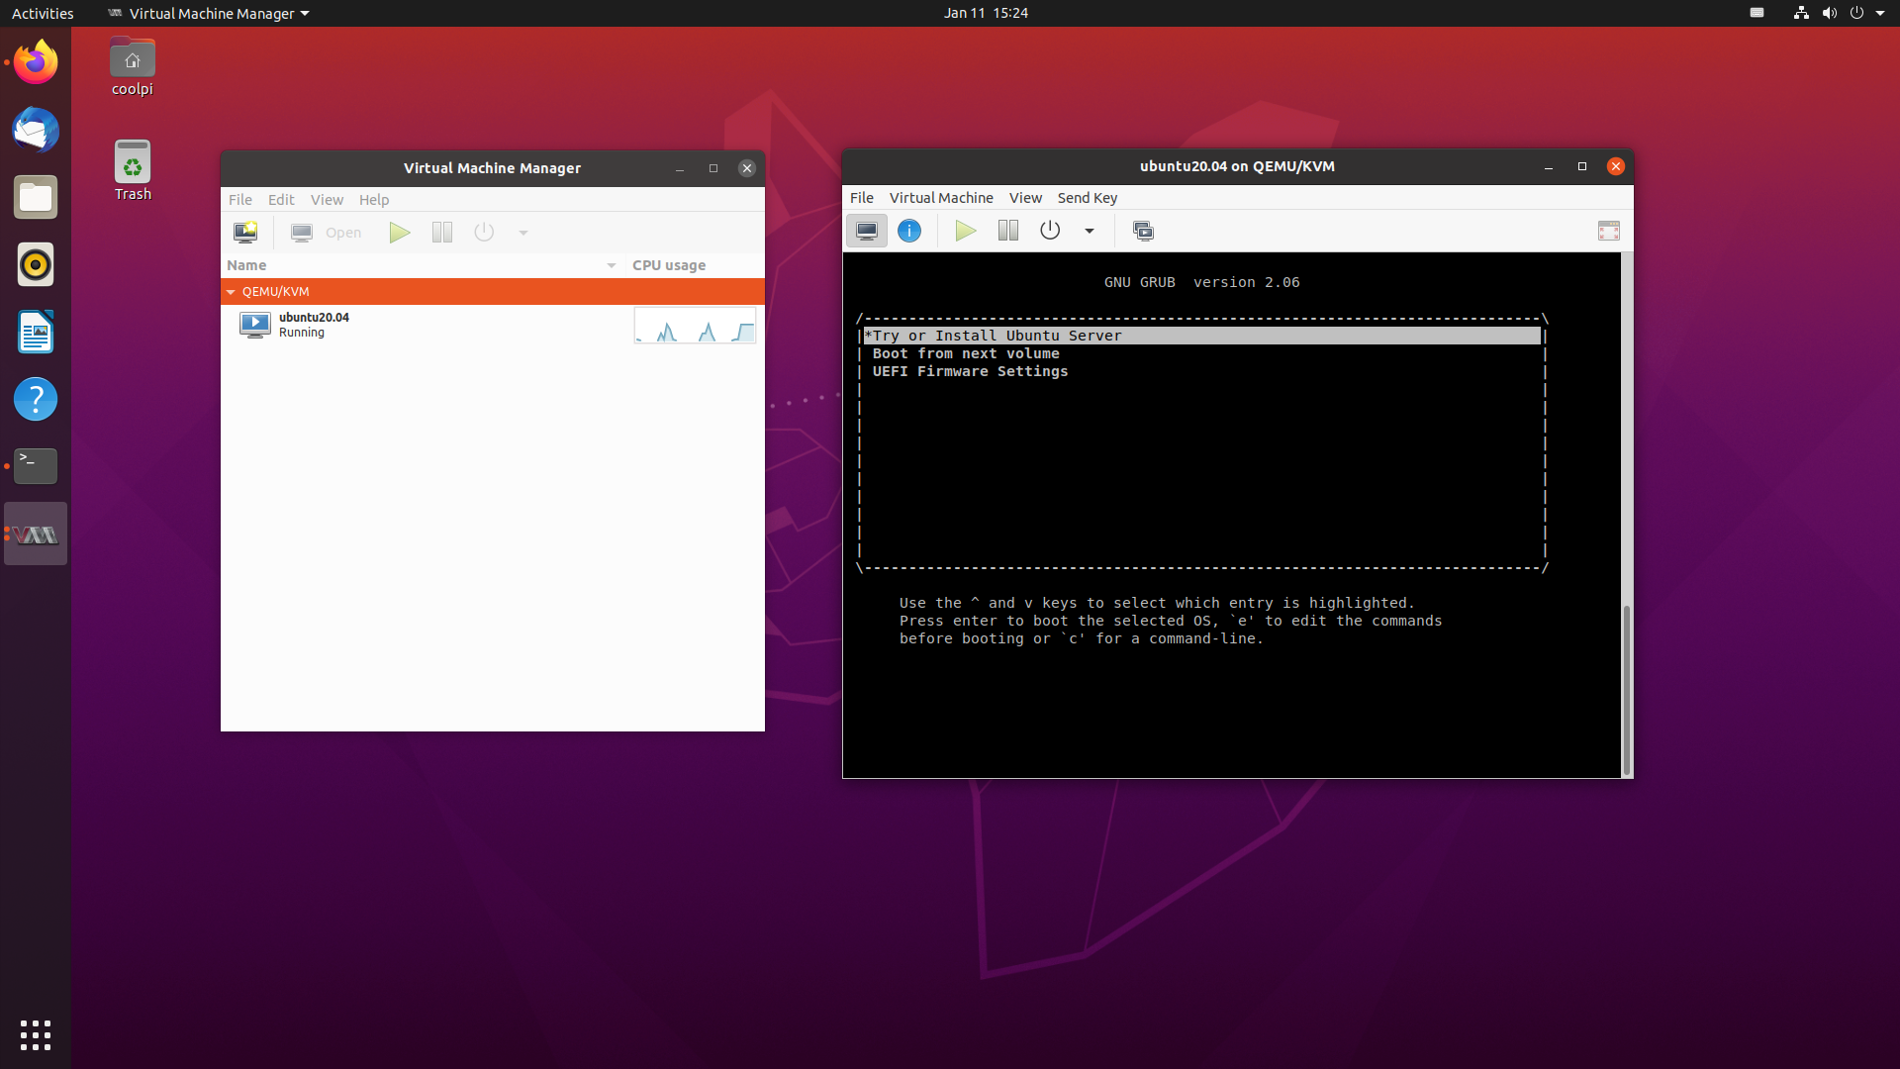1900x1069 pixels.
Task: Show the graphical console via monitor icon
Action: pyautogui.click(x=867, y=231)
